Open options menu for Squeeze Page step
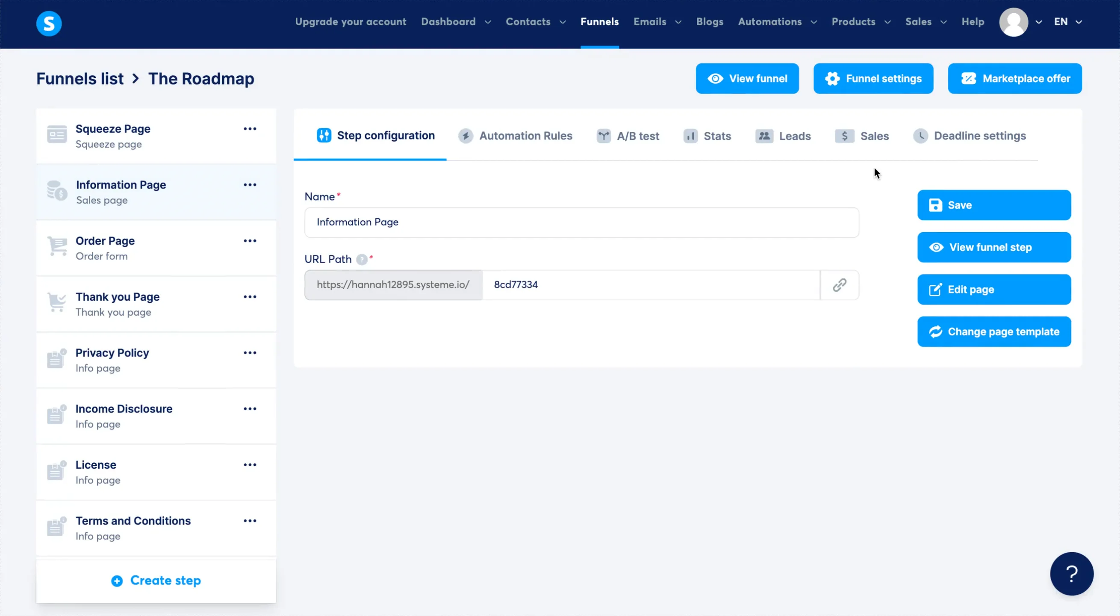 click(x=250, y=129)
